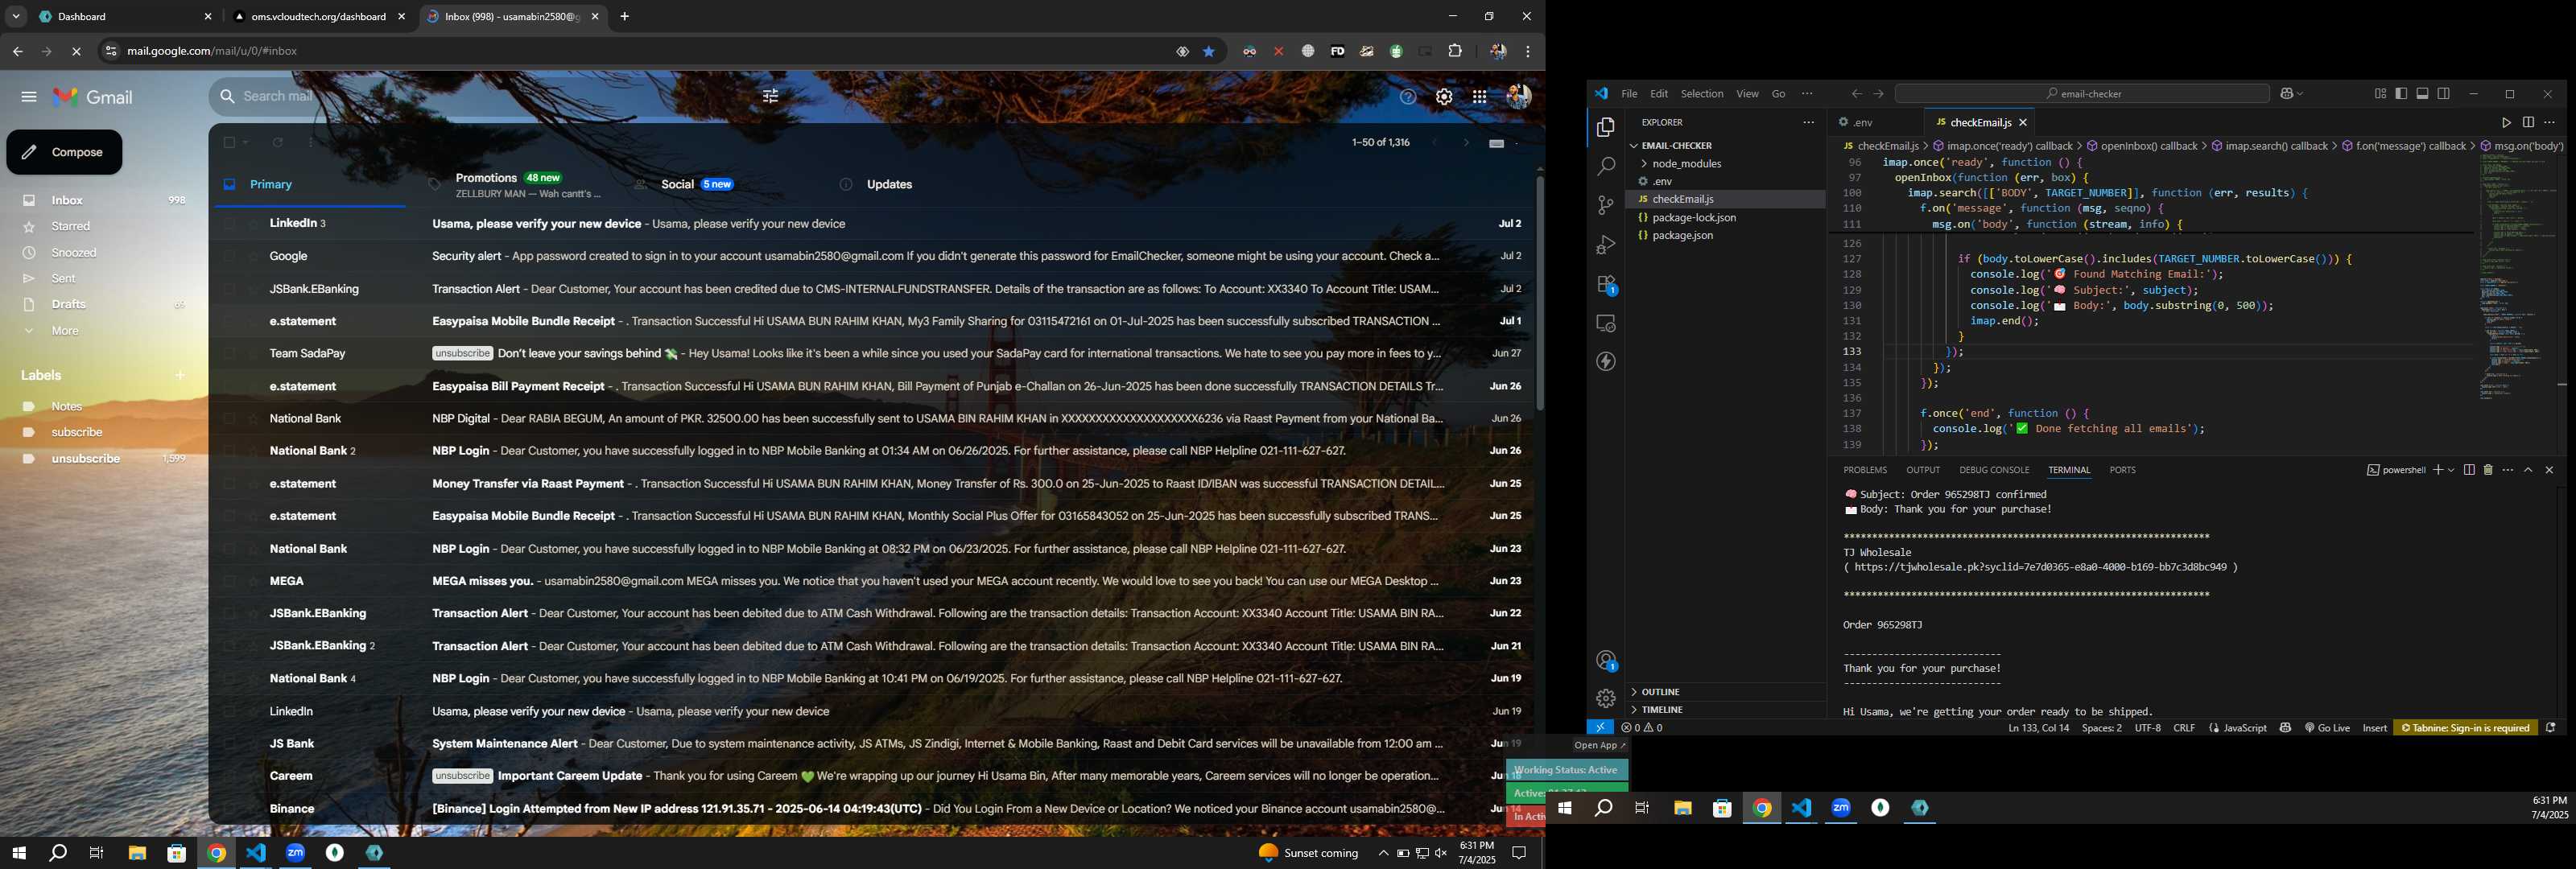The image size is (2576, 869).
Task: Tick checkbox for MEGA misses you email
Action: (230, 581)
